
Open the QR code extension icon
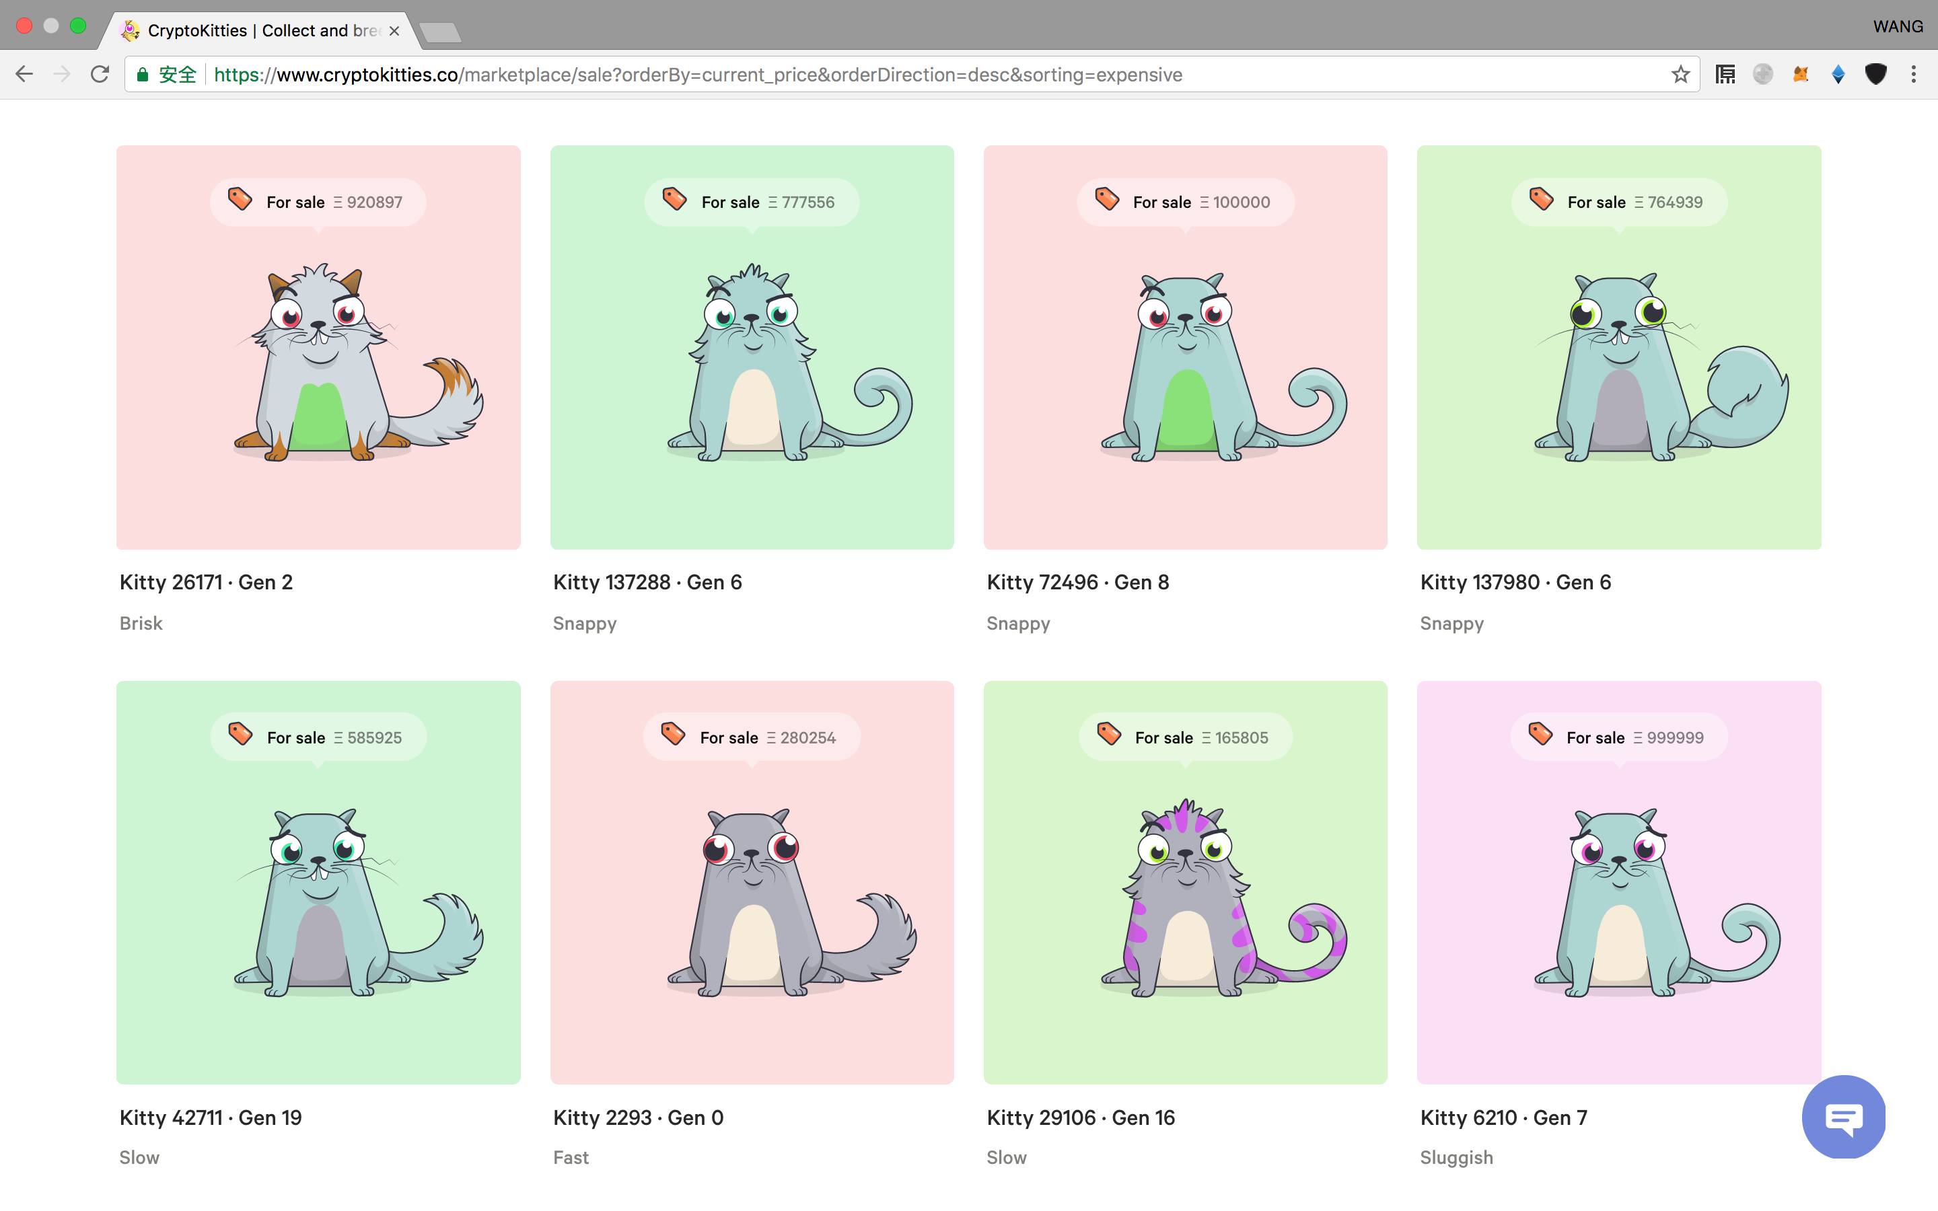[x=1725, y=75]
